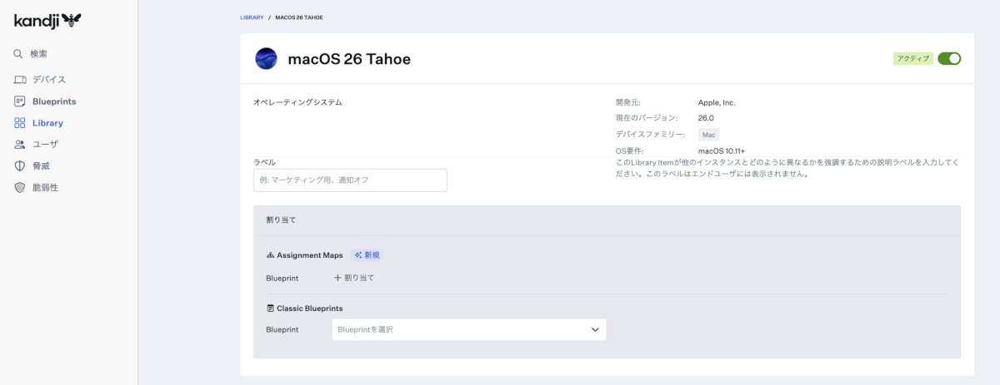This screenshot has width=1000, height=385.
Task: Click the 26.0 version value
Action: click(706, 118)
